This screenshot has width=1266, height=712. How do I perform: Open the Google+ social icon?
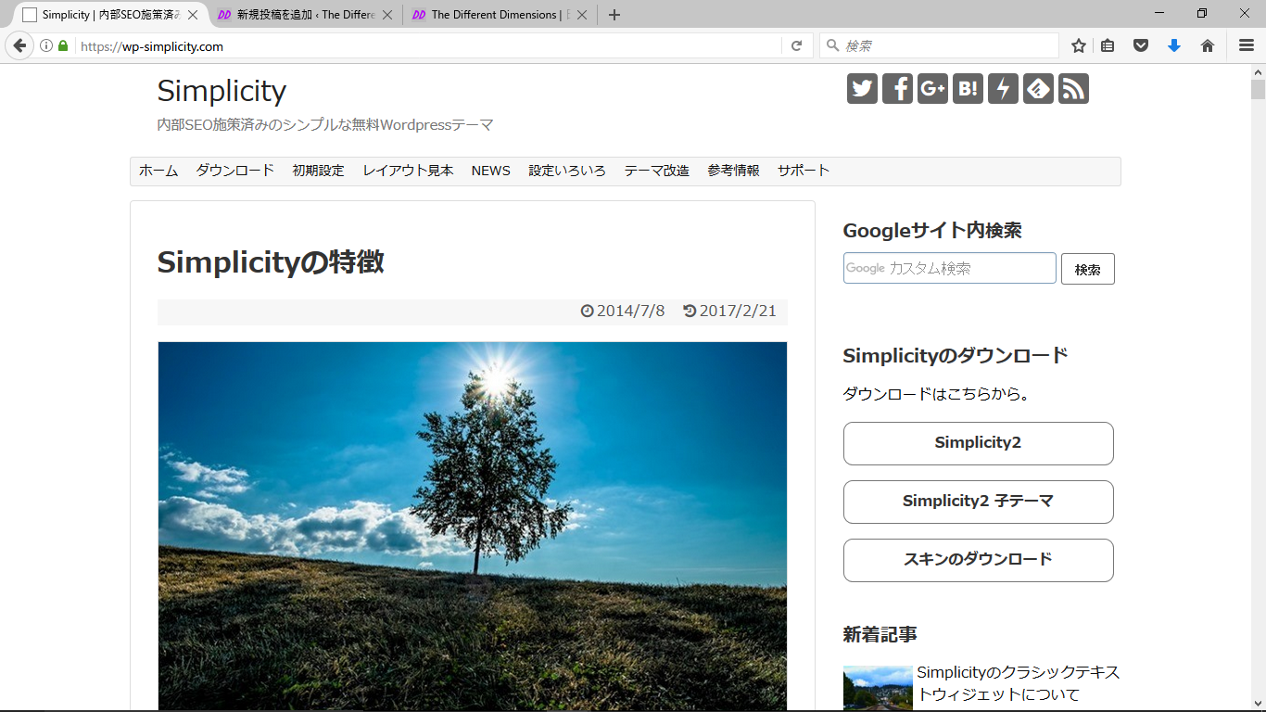(x=932, y=89)
